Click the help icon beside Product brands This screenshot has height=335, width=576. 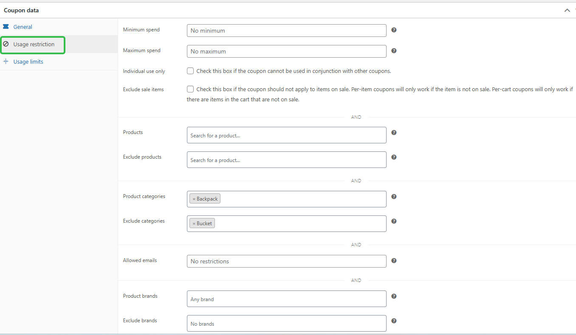point(394,296)
